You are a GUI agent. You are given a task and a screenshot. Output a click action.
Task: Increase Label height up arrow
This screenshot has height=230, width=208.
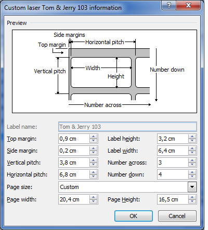(192, 137)
